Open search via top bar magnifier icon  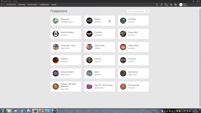coord(157,5)
